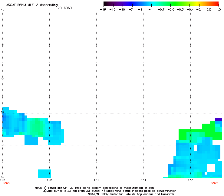Viewport: 224px width, 196px height.
Task: Click the red end of the color bar
Action: click(x=216, y=4)
